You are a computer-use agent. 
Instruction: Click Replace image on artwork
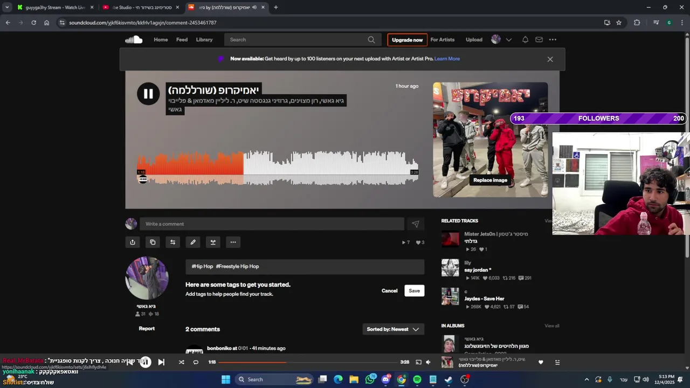490,181
